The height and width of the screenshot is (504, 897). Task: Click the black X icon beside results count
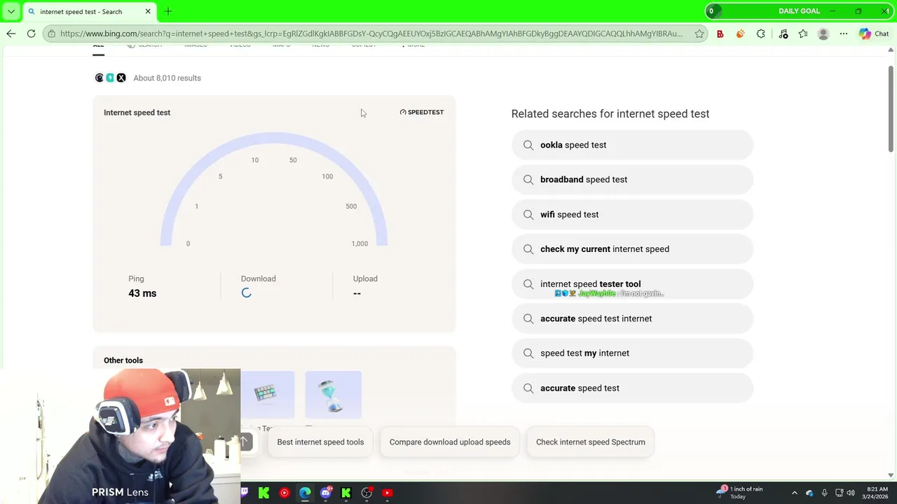121,78
